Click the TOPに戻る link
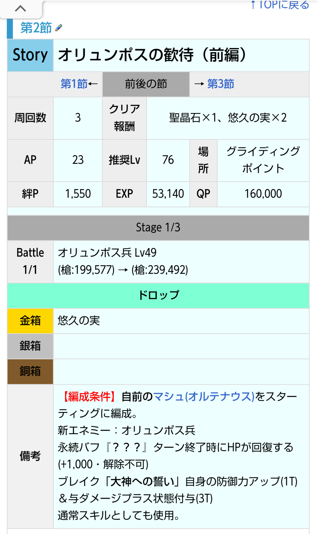 [280, 5]
